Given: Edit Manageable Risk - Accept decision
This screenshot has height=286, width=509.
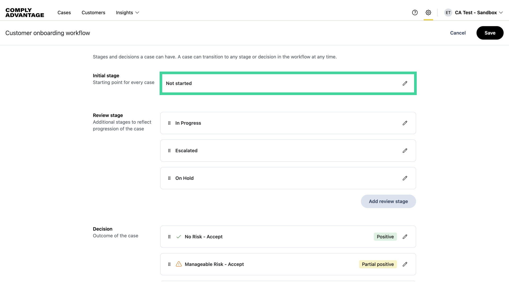Looking at the screenshot, I should coord(405,264).
